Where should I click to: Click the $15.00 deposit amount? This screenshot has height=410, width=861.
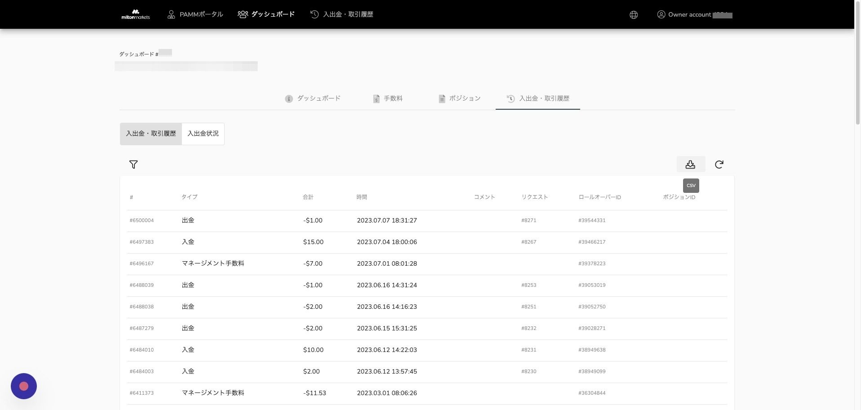coord(313,242)
